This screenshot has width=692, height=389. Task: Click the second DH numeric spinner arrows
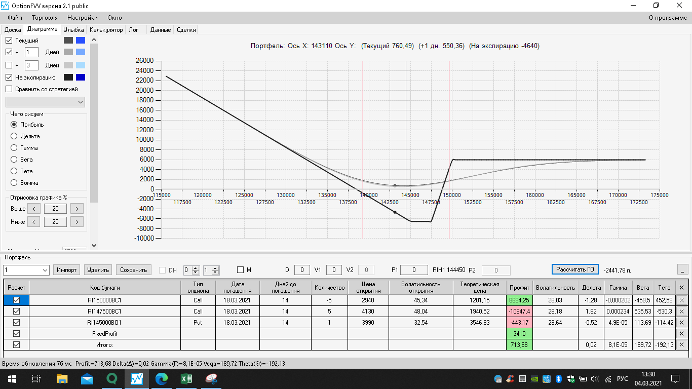(216, 270)
